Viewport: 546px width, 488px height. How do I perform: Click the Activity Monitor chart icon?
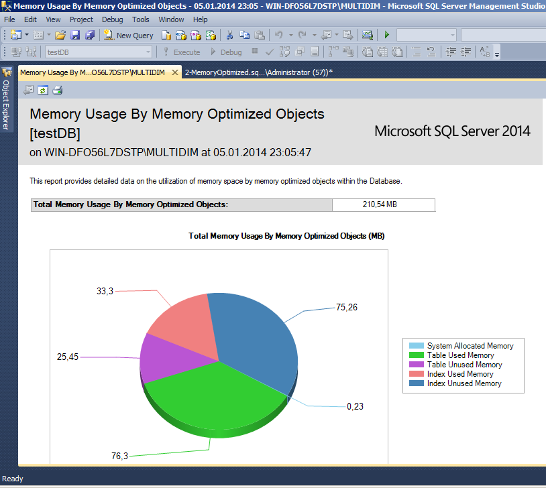(368, 35)
